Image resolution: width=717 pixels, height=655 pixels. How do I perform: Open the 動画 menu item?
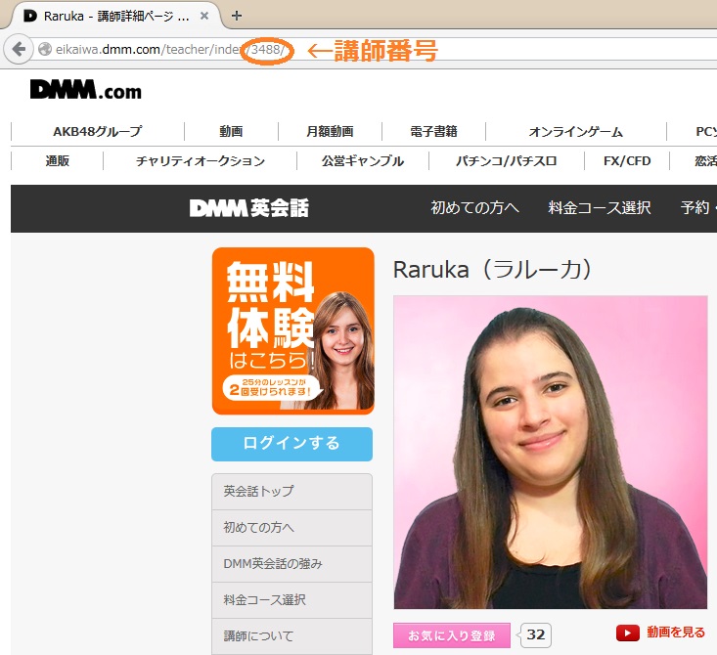pyautogui.click(x=231, y=132)
